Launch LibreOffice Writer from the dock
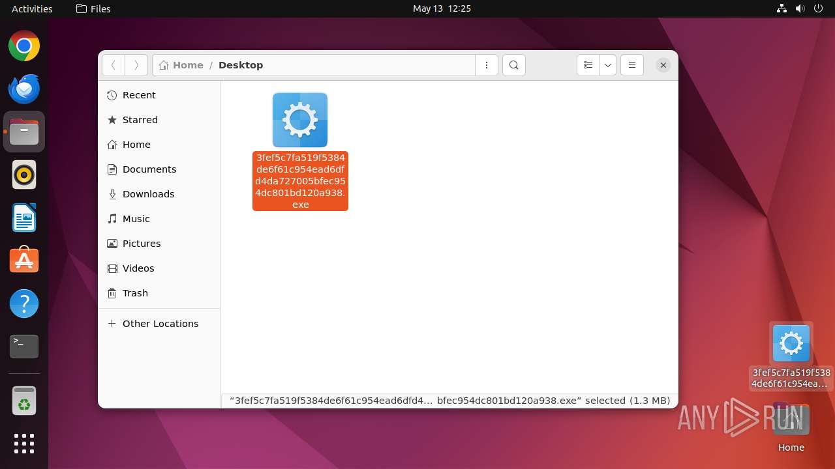835x469 pixels. click(24, 218)
